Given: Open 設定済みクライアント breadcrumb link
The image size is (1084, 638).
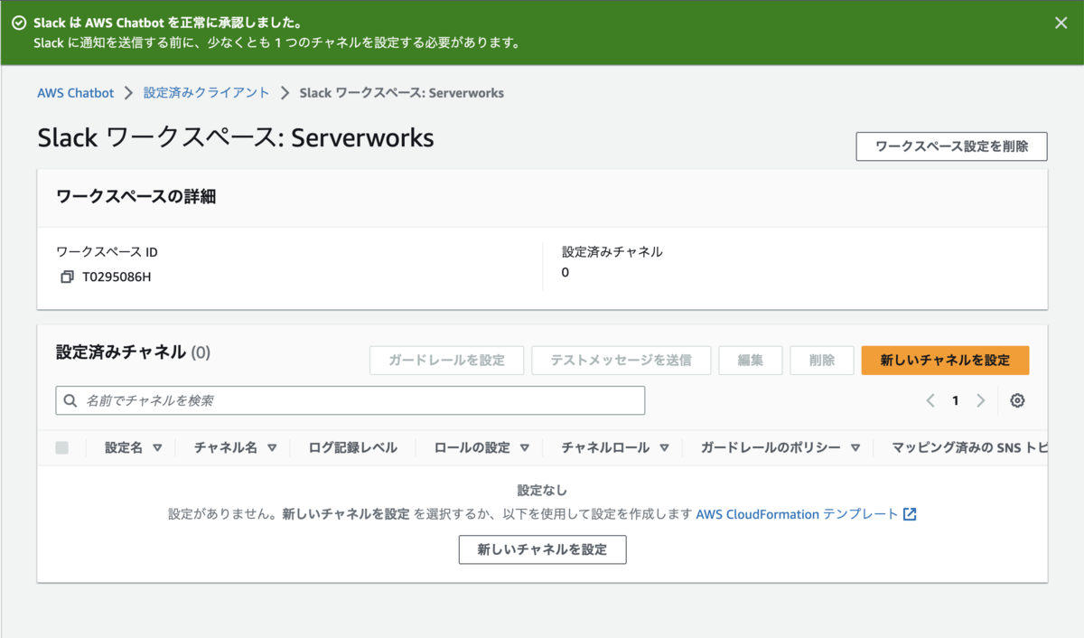Looking at the screenshot, I should (x=207, y=92).
